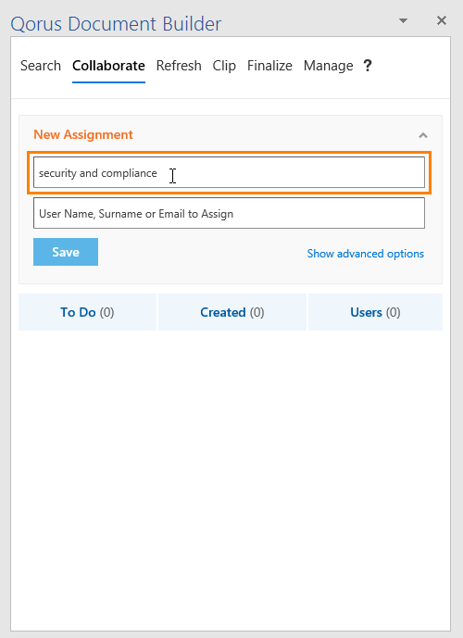Close the Qorus Document Builder pane

pyautogui.click(x=442, y=20)
